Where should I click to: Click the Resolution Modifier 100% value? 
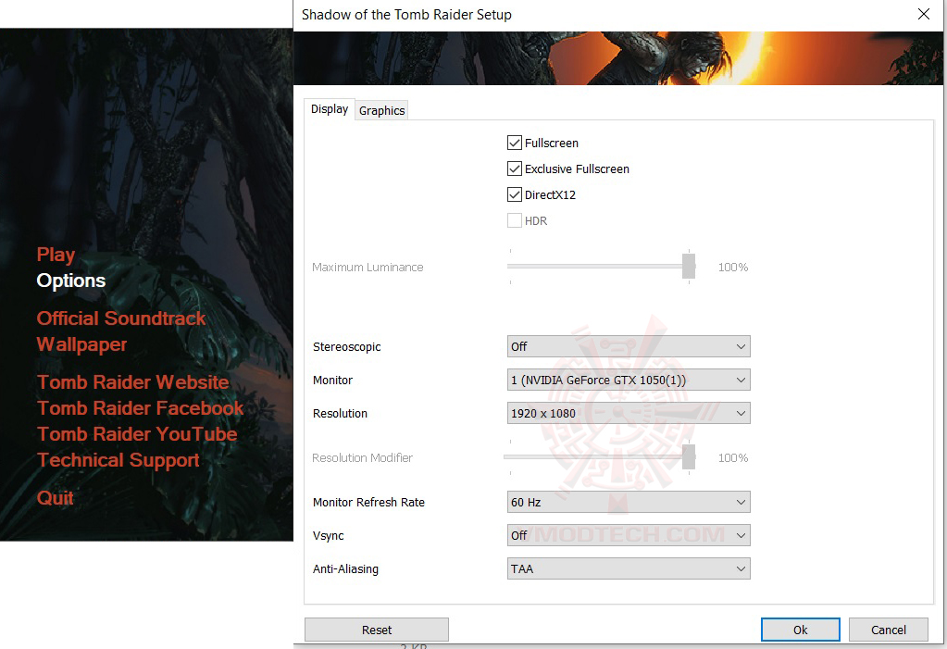(733, 458)
